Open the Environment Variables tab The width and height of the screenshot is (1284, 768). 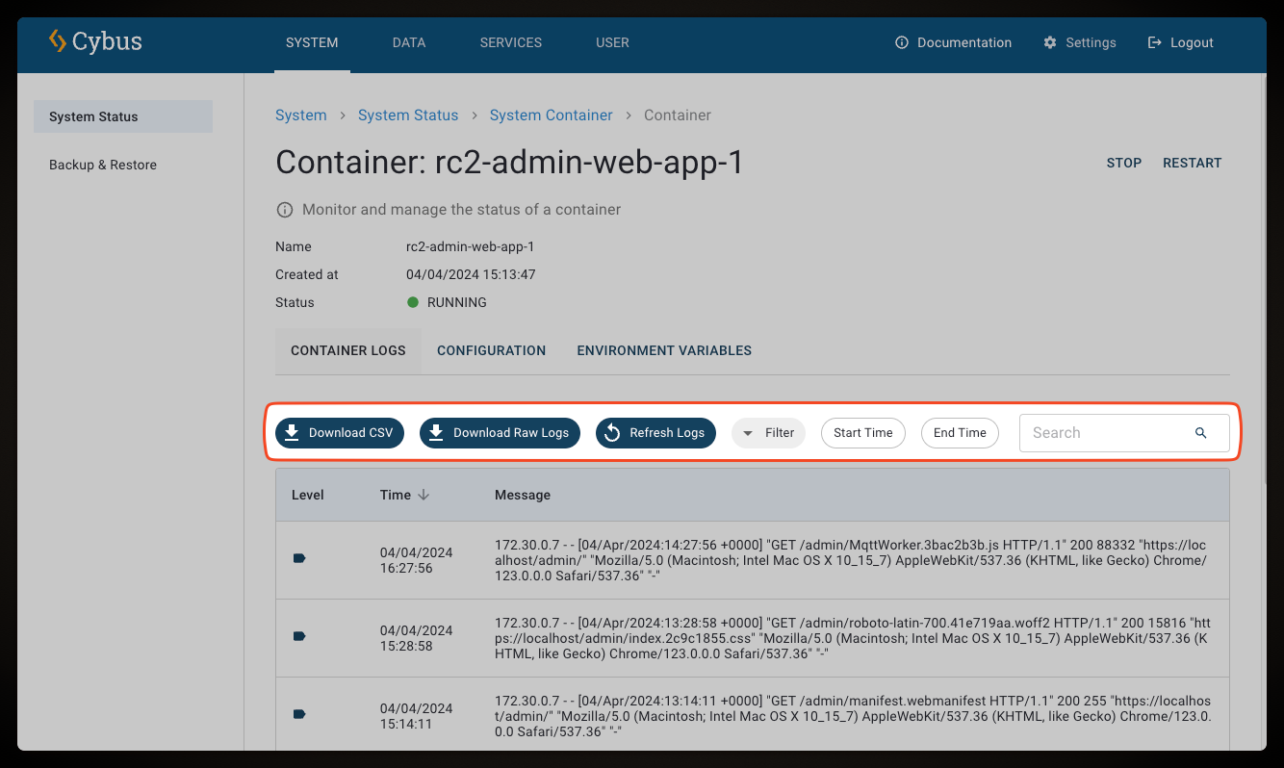[x=664, y=351]
